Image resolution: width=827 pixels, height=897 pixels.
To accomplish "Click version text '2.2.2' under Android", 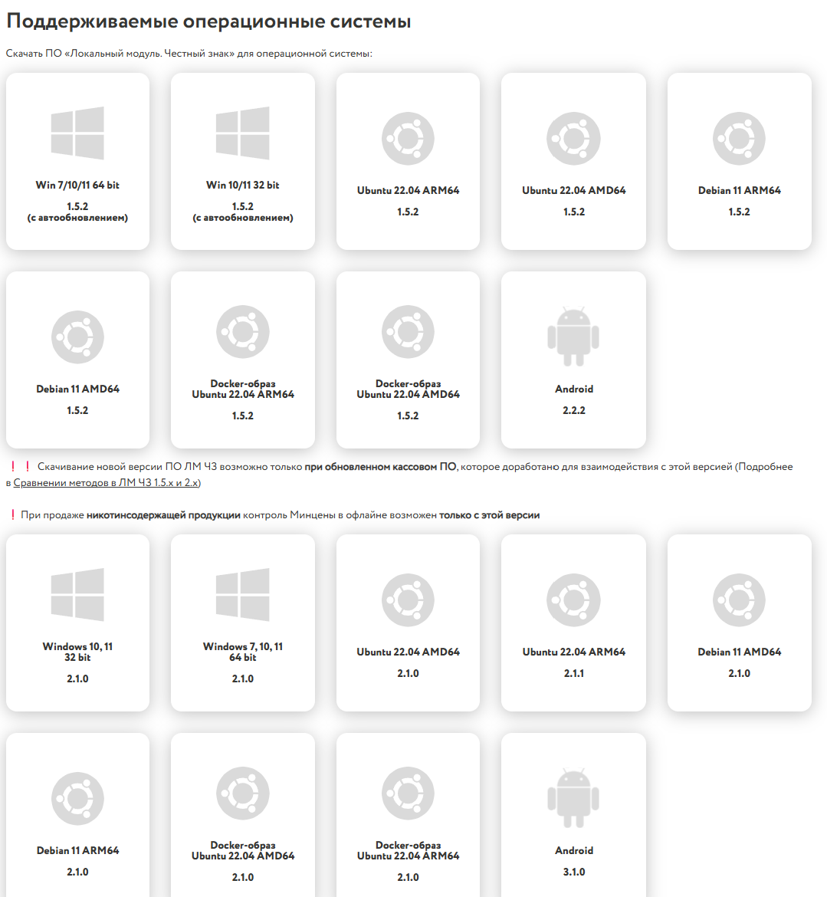I will click(x=573, y=410).
